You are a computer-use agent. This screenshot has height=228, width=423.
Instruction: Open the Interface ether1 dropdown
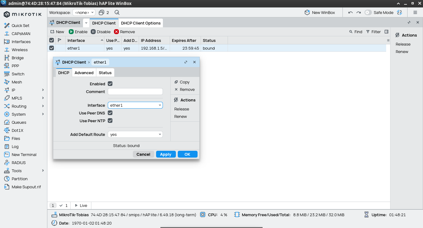(x=135, y=105)
